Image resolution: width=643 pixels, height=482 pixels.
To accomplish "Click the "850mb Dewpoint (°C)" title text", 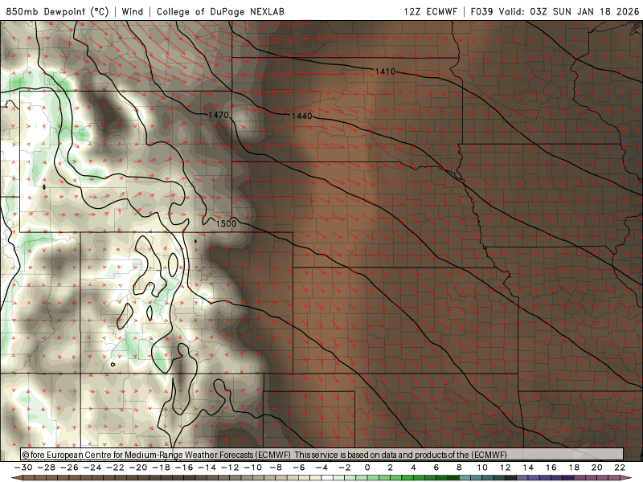I will pos(57,11).
